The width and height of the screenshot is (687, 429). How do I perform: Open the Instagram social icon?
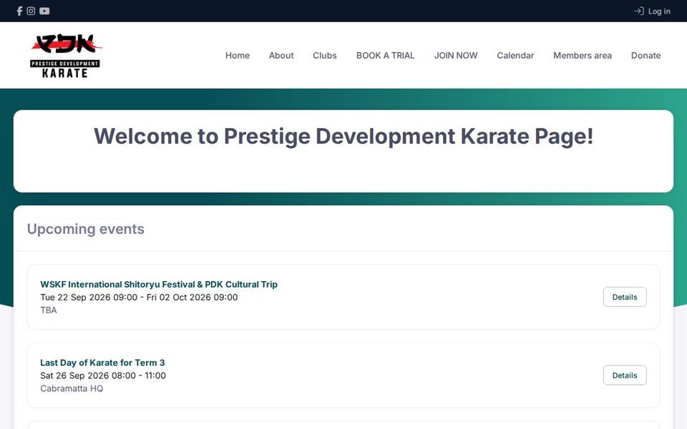pyautogui.click(x=31, y=11)
